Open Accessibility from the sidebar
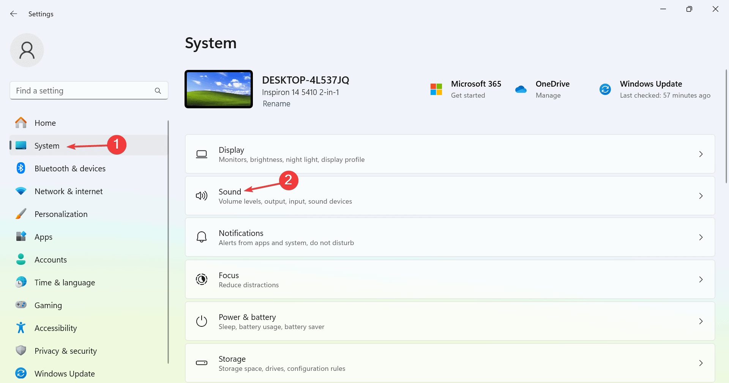 (x=55, y=328)
